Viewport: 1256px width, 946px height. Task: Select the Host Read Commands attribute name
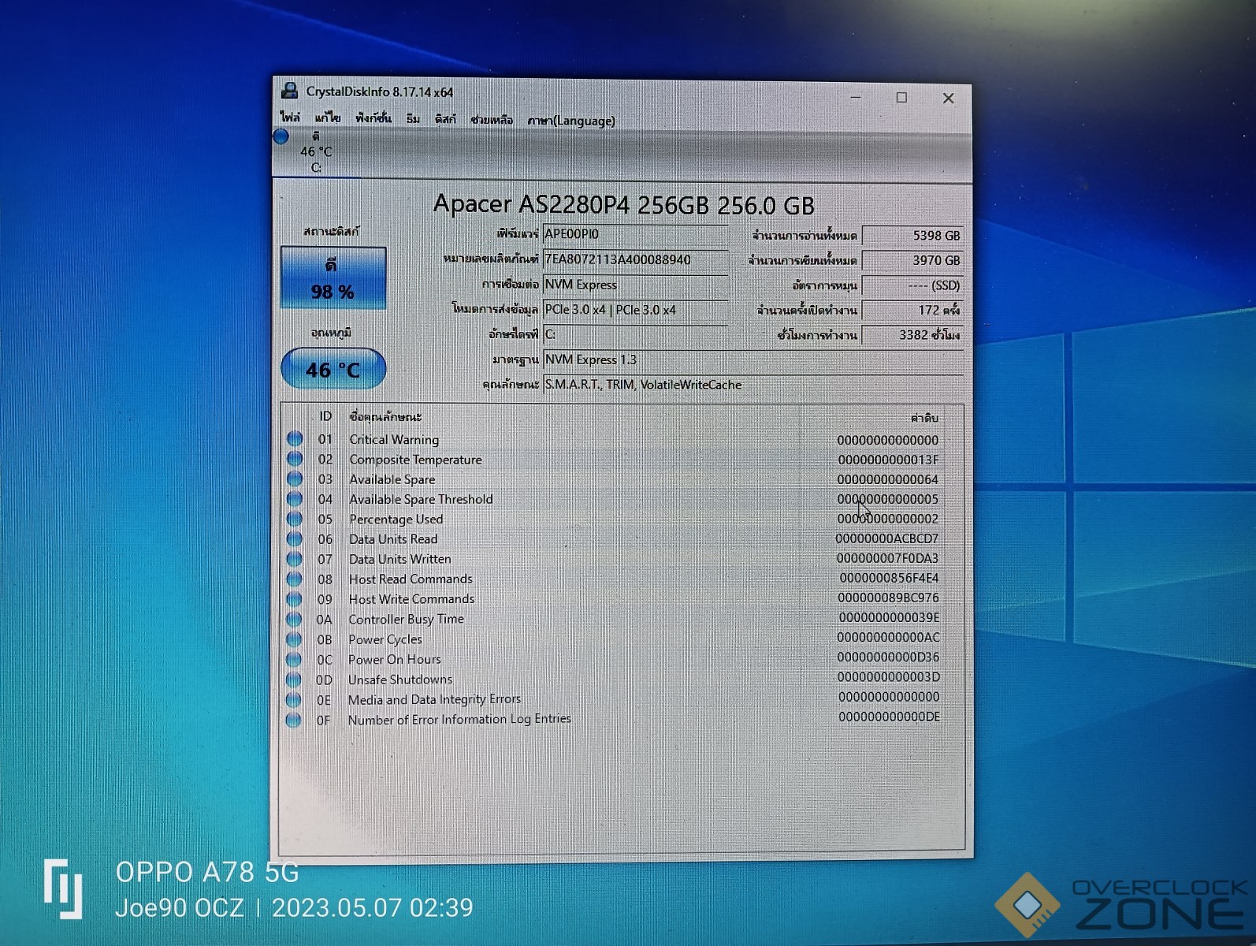click(411, 579)
